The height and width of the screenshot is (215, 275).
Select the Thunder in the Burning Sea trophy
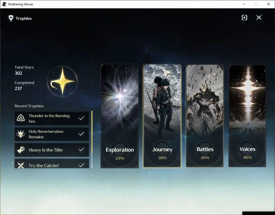coord(52,118)
